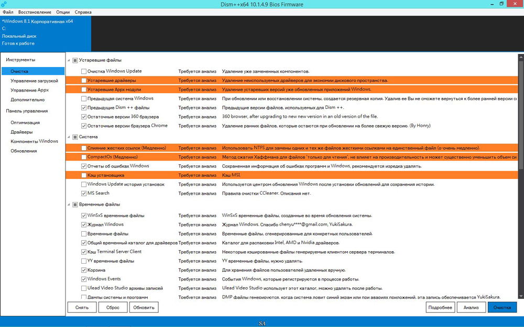Collapse the Система section arrow

[69, 137]
